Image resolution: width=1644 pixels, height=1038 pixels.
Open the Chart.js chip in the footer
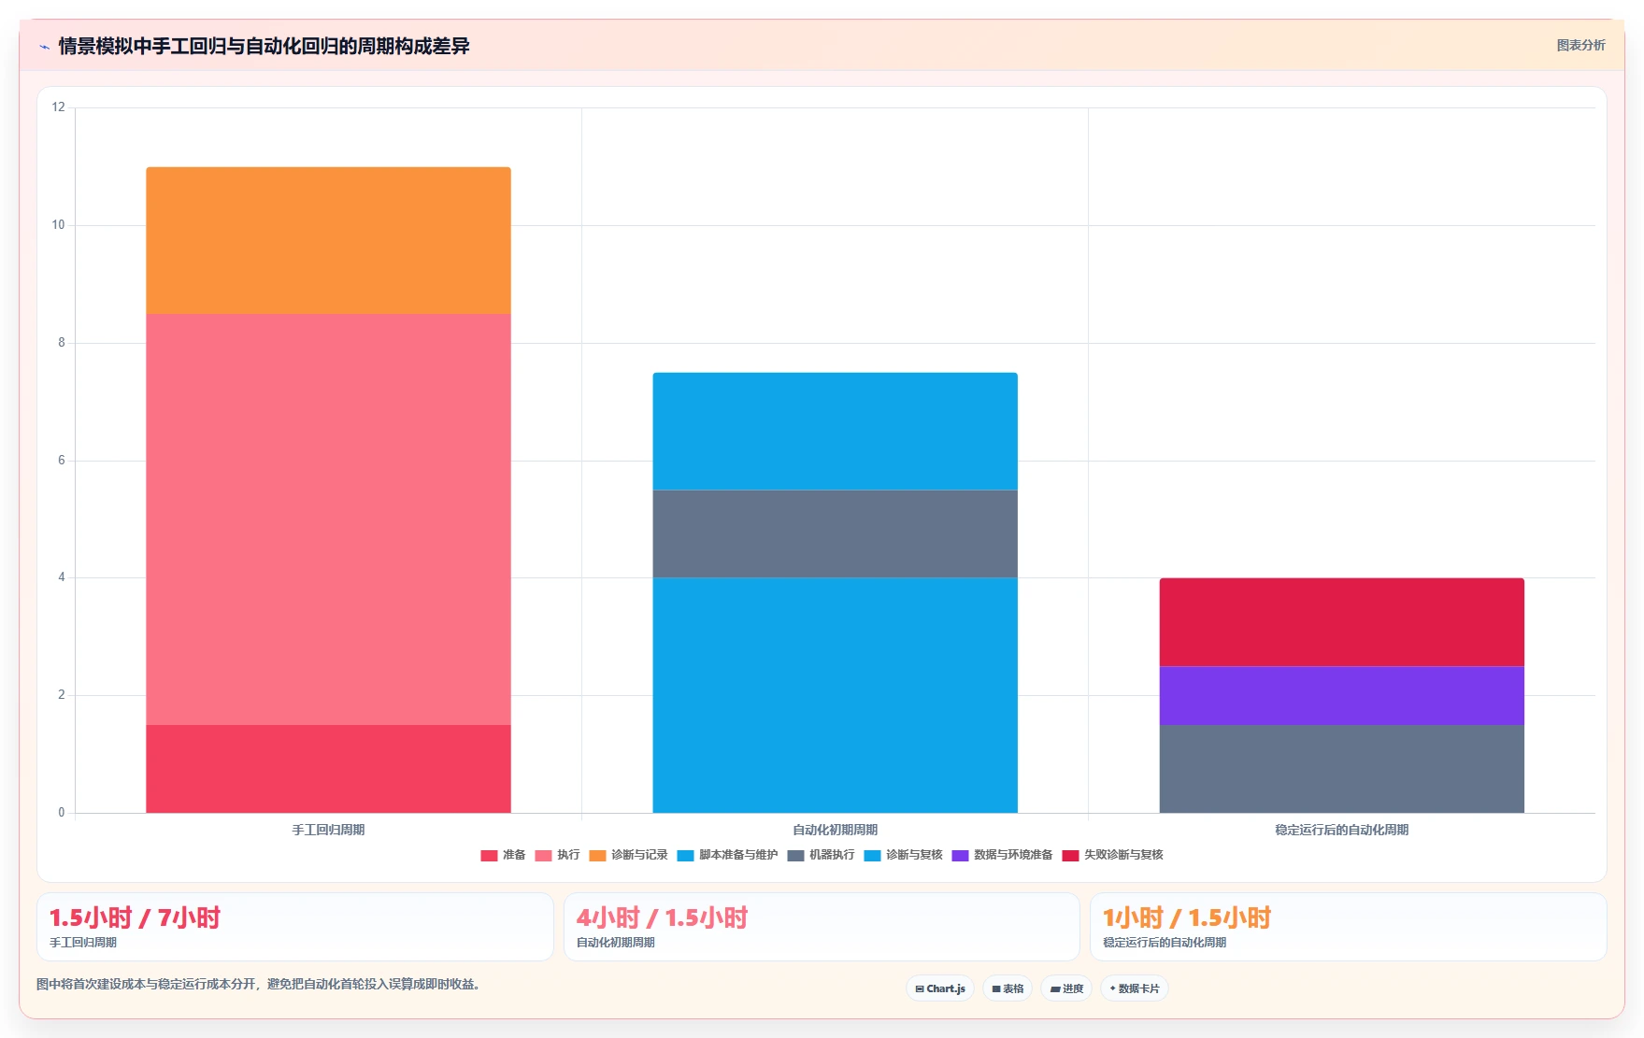click(x=940, y=988)
